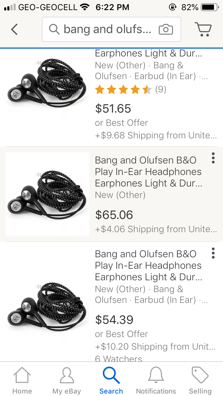Open the listing title priced $65.06

[148, 172]
